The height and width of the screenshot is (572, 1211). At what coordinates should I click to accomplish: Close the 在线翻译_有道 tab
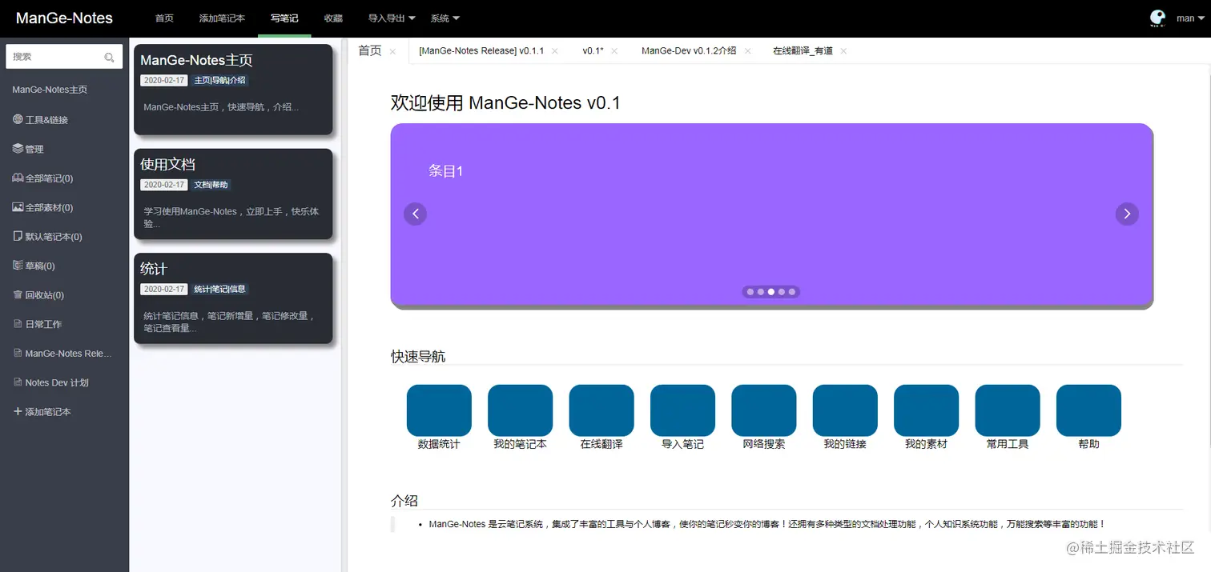point(843,50)
